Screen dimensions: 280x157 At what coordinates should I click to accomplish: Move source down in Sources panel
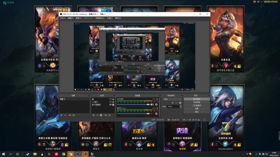tap(110, 115)
